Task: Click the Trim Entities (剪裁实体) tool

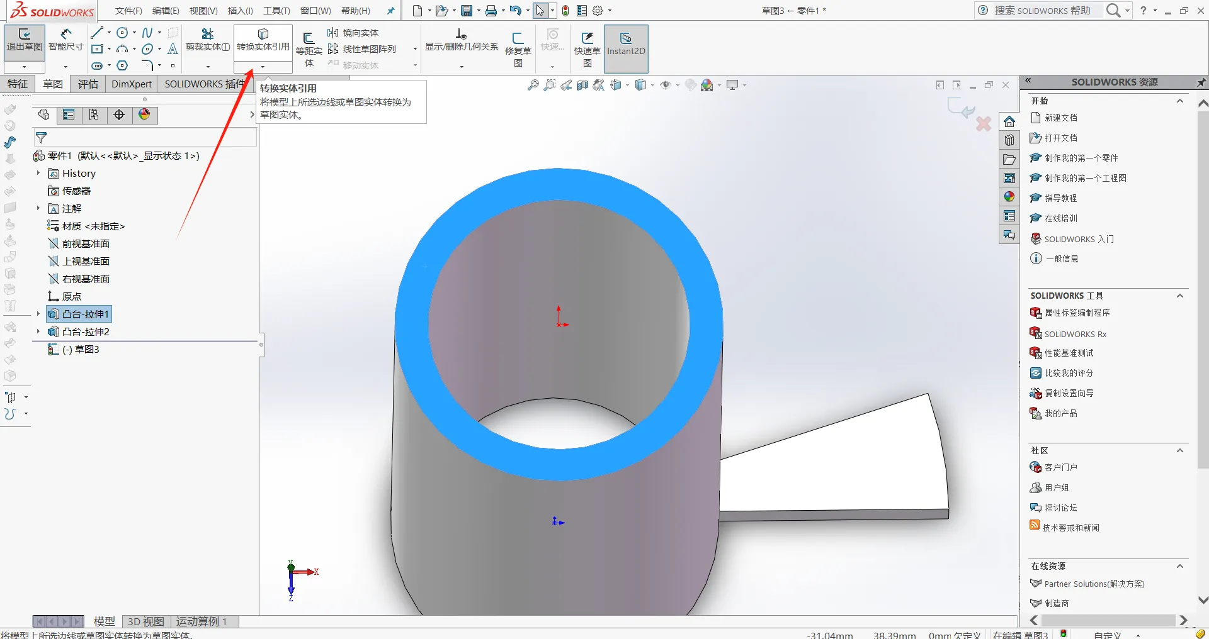Action: 208,40
